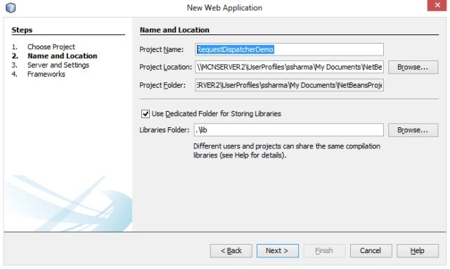Toggle Use Dedicated Folder for Storing Libraries
The height and width of the screenshot is (270, 450).
(x=146, y=114)
